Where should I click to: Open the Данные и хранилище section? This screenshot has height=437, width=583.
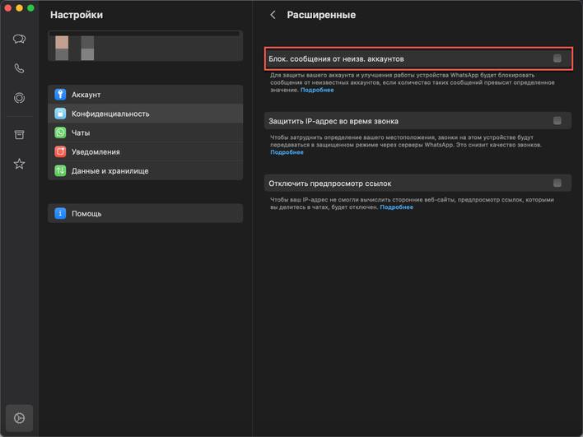pos(146,170)
